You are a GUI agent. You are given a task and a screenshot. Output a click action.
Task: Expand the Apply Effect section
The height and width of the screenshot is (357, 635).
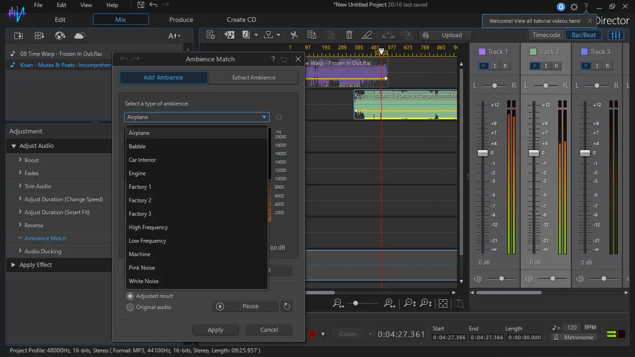35,265
